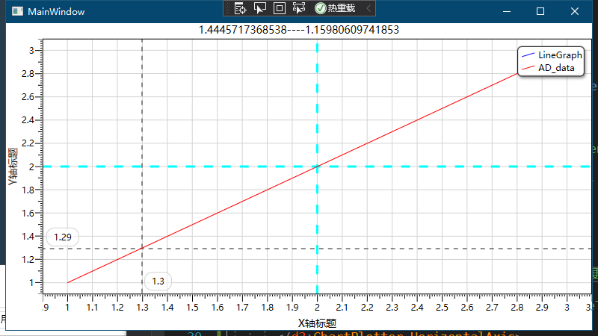Viewport: 598px width, 336px height.
Task: Activate the Select Element tool icon
Action: (259, 8)
